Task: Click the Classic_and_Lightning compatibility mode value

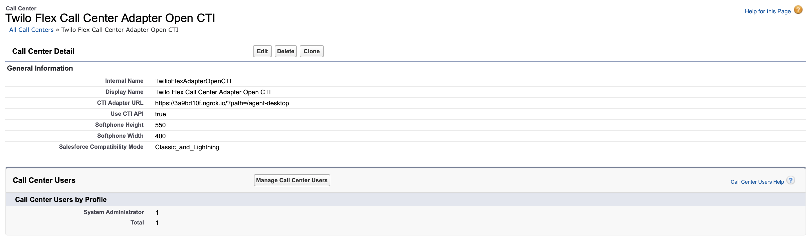Action: pyautogui.click(x=187, y=147)
